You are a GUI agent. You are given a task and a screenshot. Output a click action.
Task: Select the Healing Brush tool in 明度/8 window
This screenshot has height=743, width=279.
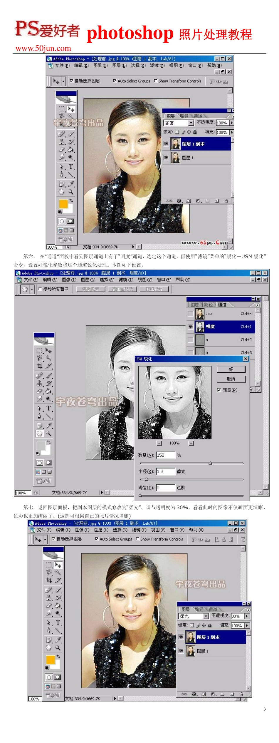39,376
